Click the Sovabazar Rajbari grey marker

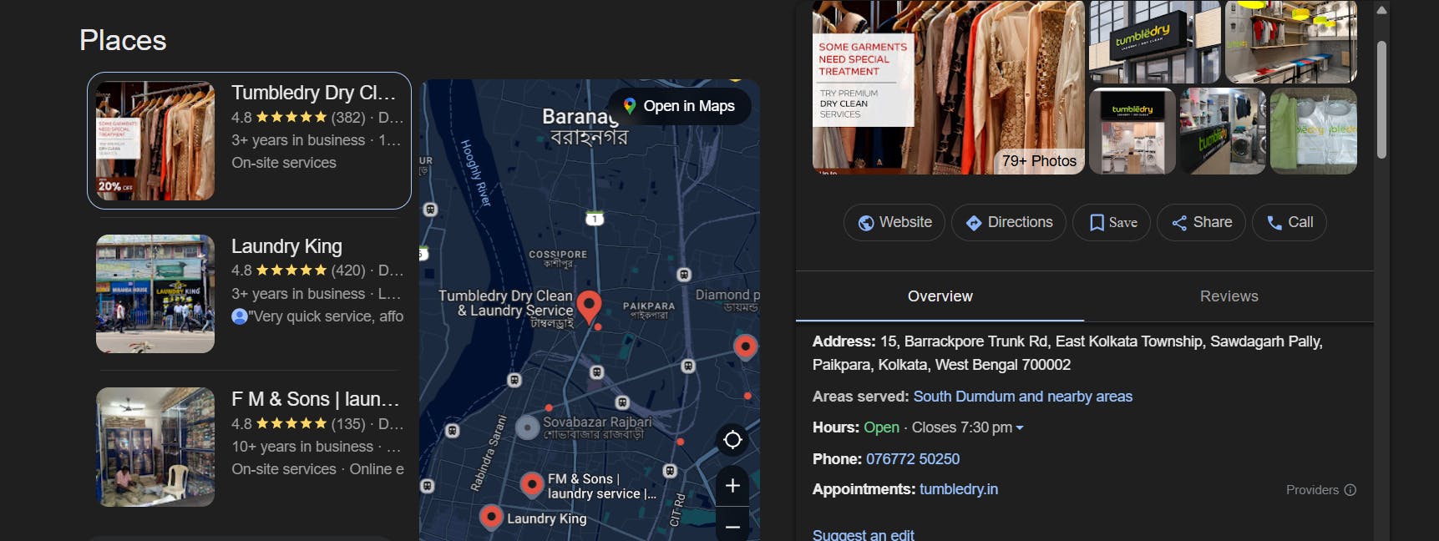pyautogui.click(x=527, y=427)
